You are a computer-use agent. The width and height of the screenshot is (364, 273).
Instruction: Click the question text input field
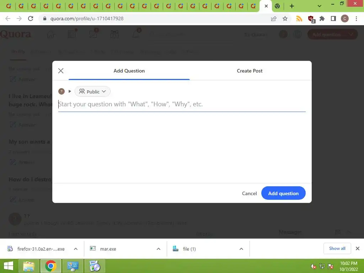(182, 104)
